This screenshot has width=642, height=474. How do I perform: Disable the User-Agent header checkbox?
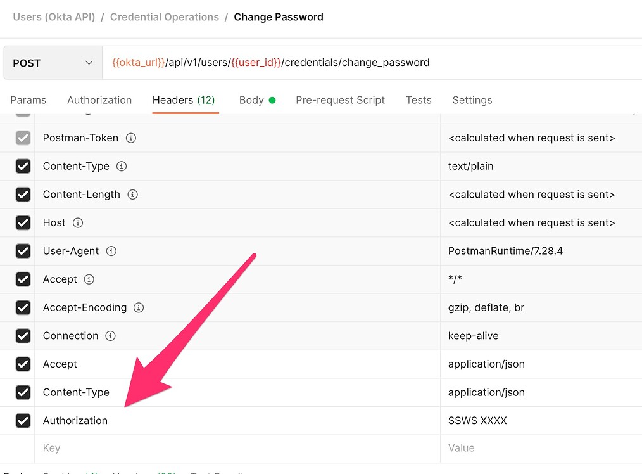[23, 251]
